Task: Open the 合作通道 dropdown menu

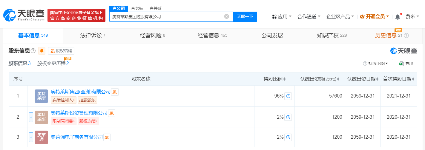Action: (309, 16)
